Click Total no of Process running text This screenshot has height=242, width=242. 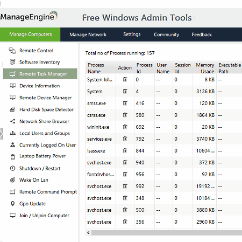click(120, 53)
